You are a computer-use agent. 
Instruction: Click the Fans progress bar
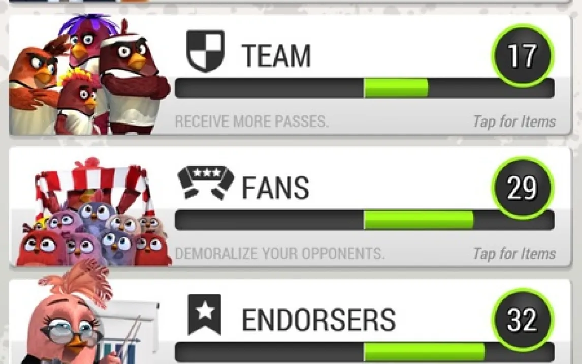click(x=365, y=220)
